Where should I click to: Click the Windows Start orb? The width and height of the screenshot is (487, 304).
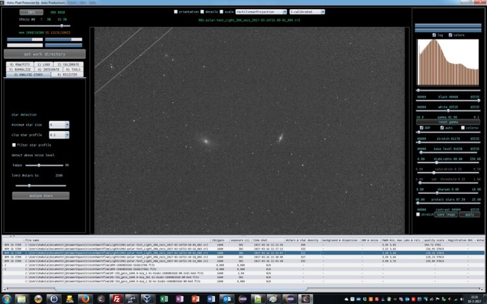pos(6,299)
